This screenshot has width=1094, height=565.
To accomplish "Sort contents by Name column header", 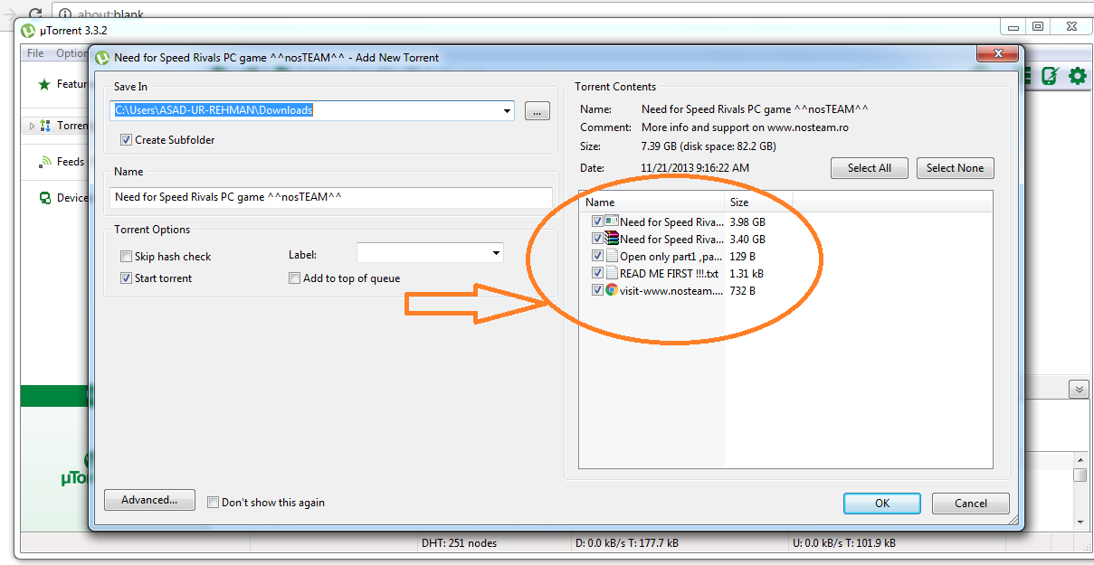I will coord(652,202).
